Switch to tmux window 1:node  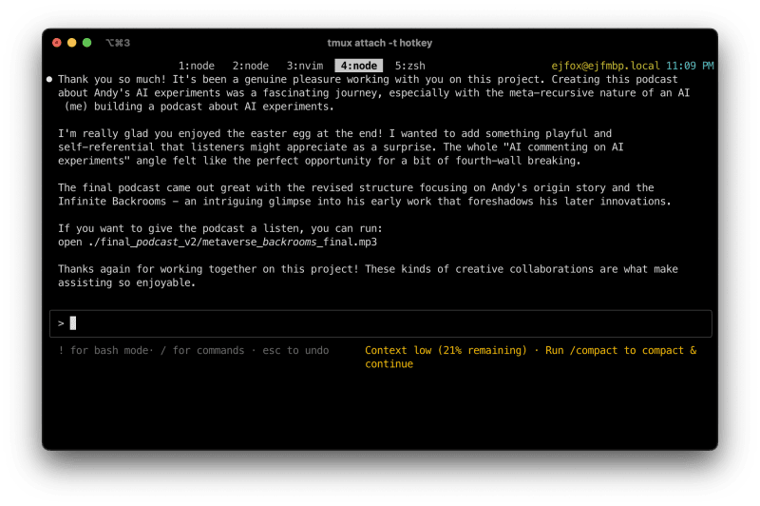197,66
